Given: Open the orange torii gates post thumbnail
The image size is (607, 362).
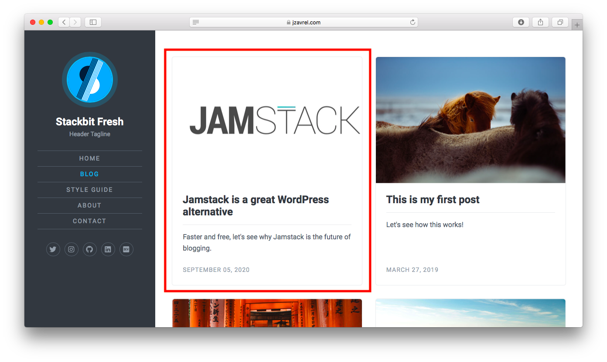Looking at the screenshot, I should click(x=267, y=313).
